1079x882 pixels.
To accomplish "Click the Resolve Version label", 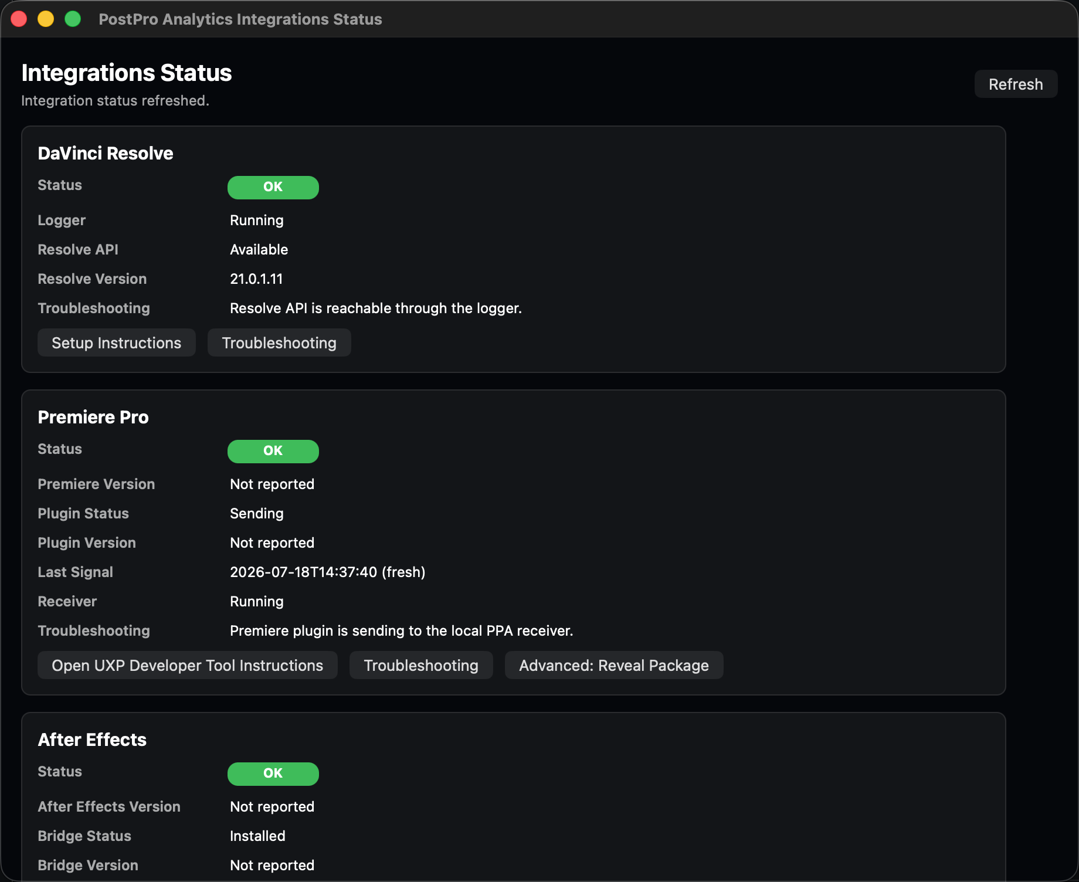I will [x=92, y=279].
